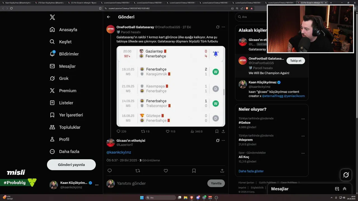
Task: Click taskbar Ara search box
Action: (x=160, y=198)
